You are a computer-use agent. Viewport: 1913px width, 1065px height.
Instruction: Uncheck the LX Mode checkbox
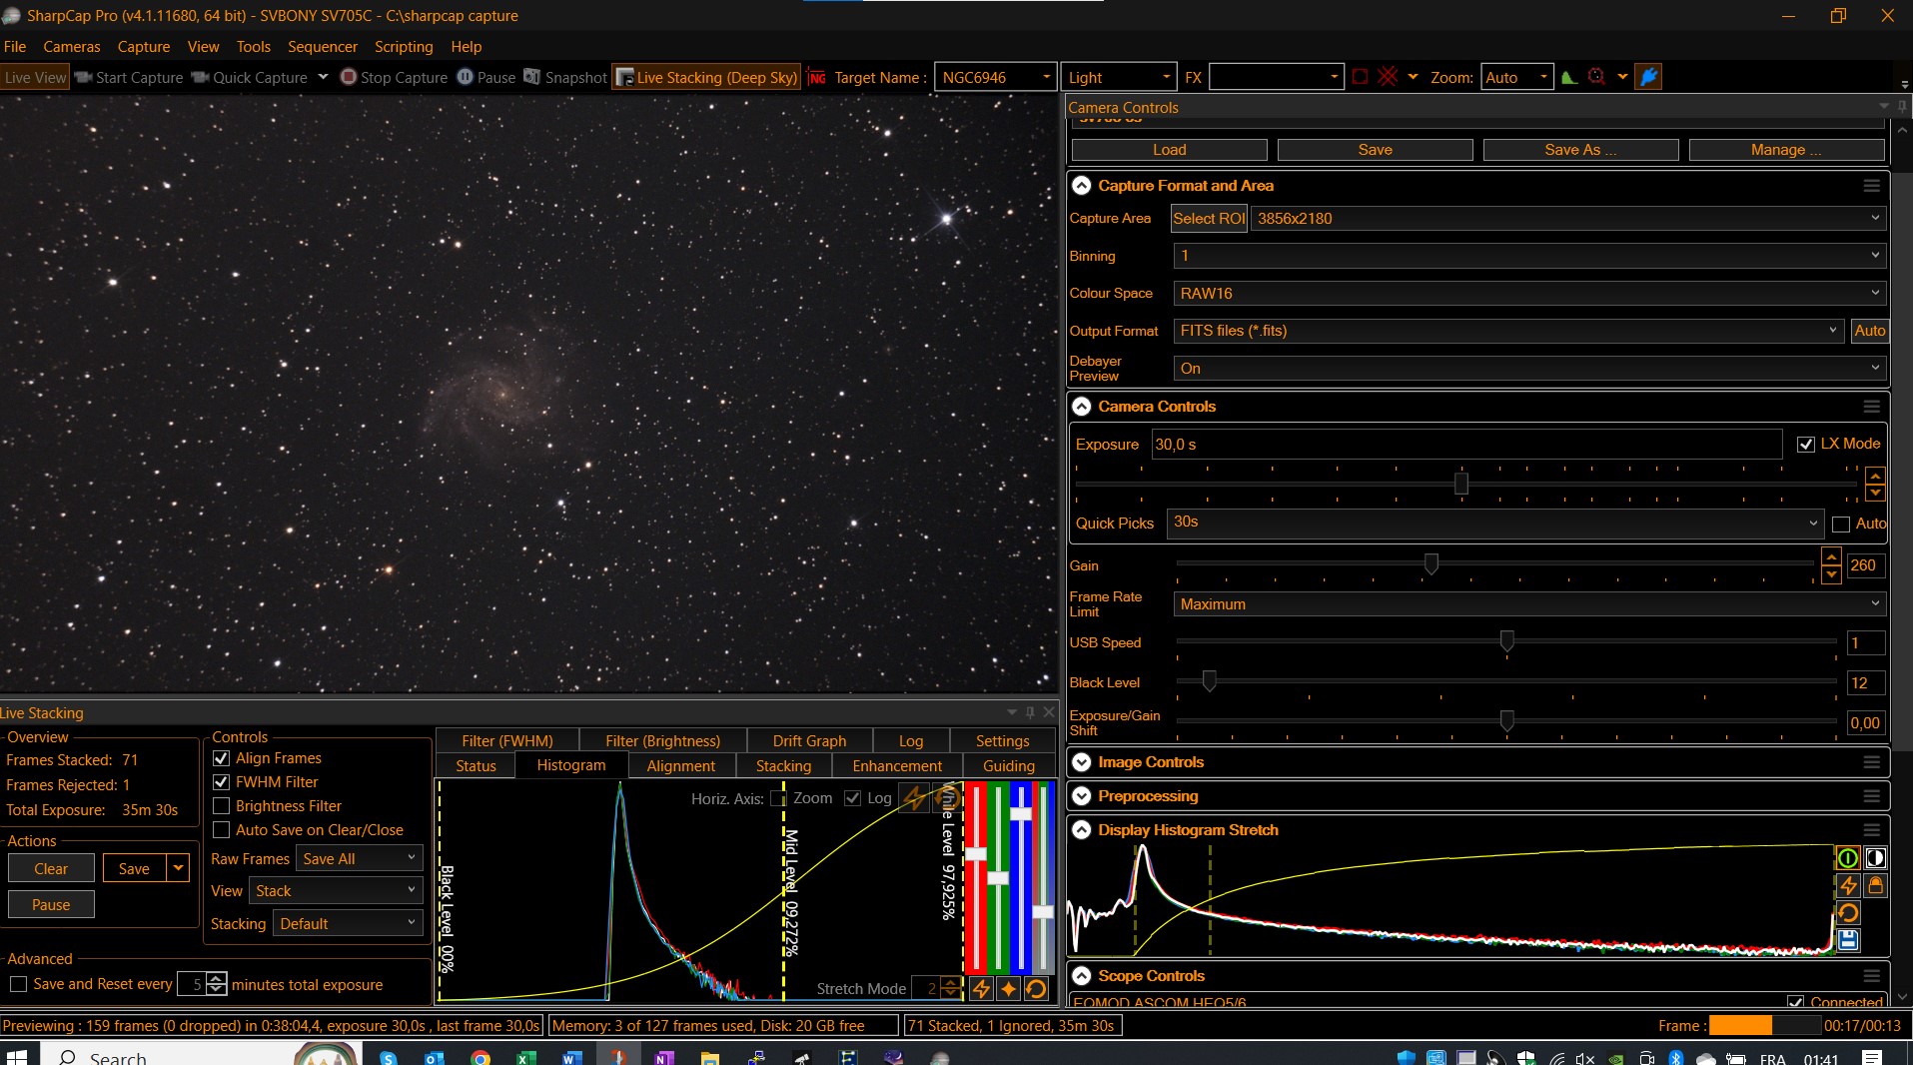(x=1805, y=445)
